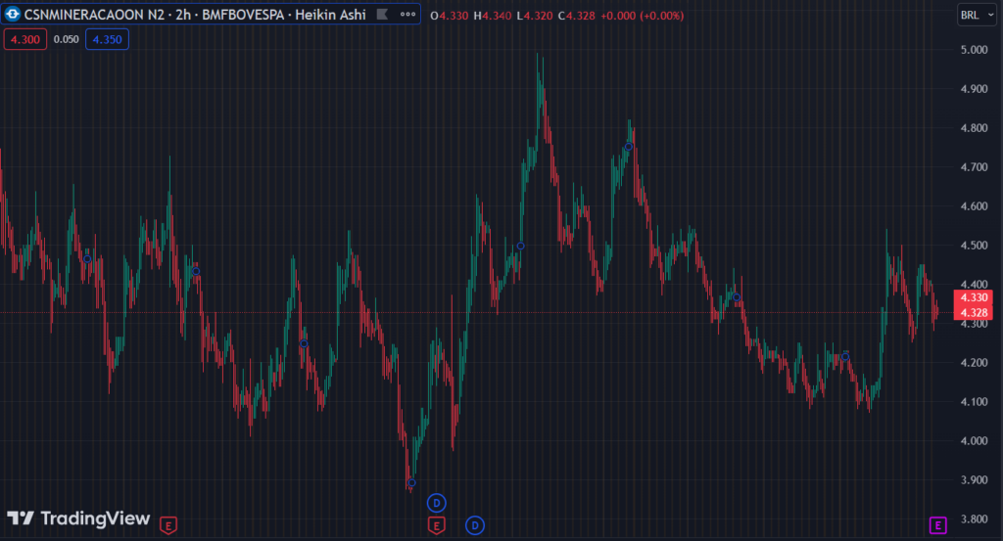Click the 4.900 price scale label

(975, 89)
